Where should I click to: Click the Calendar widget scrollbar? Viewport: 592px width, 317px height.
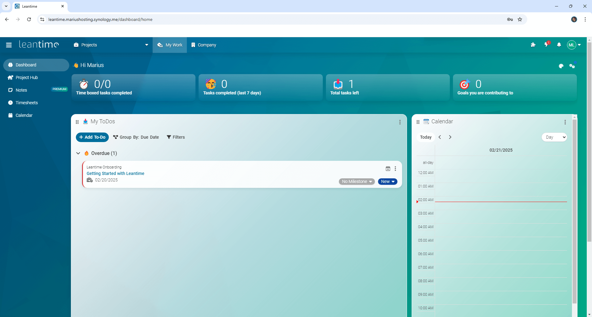pos(574,211)
